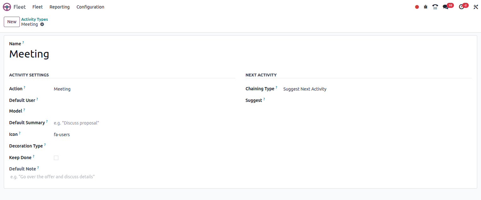Go back to Activity Types breadcrumb
Image resolution: width=481 pixels, height=200 pixels.
coord(35,19)
